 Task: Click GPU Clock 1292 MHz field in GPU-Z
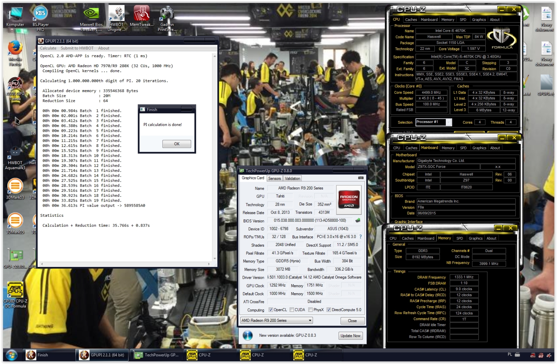click(277, 285)
